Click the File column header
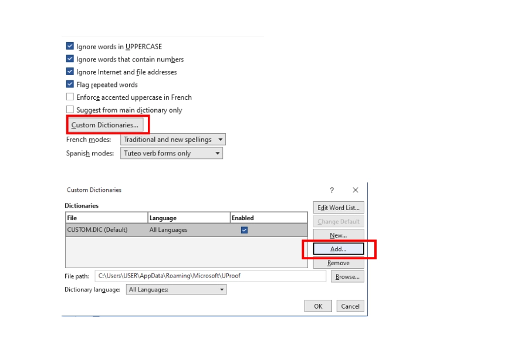528x352 pixels. pos(107,218)
